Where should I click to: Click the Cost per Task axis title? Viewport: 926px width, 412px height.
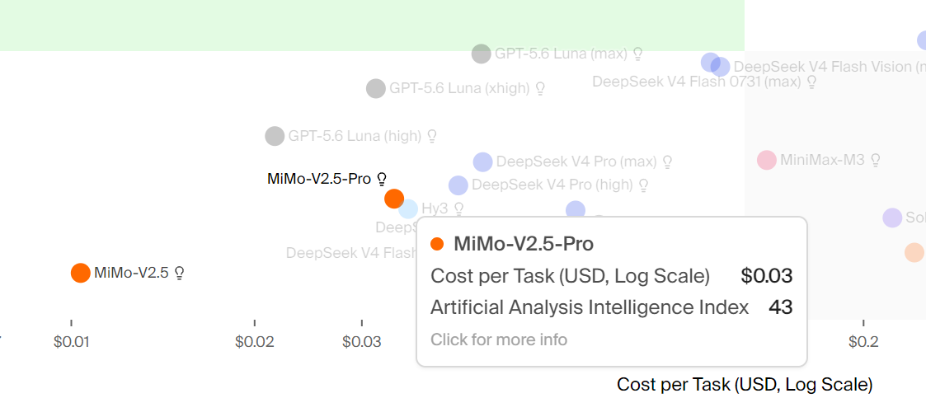[745, 385]
